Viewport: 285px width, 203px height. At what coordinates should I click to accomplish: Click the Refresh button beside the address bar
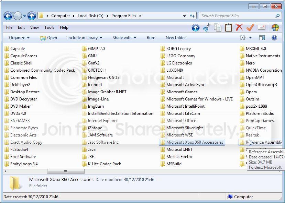click(x=192, y=16)
